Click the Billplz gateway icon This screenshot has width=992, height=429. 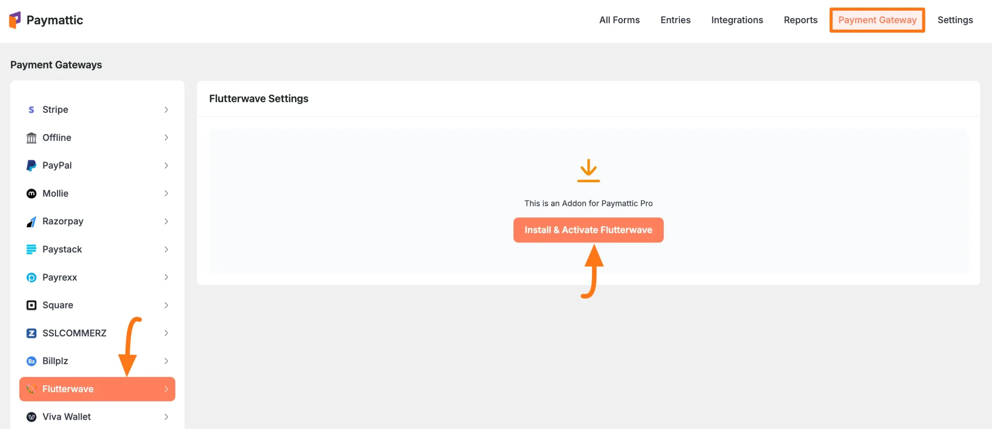tap(31, 361)
